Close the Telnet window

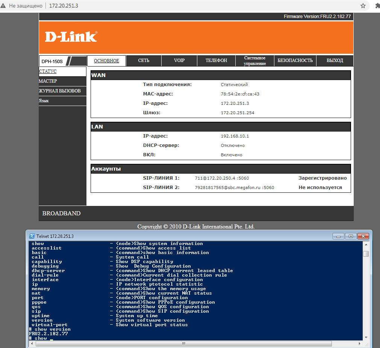pos(363,236)
